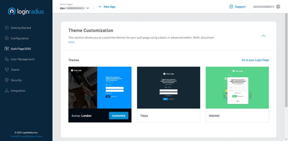Customize the active London theme

pyautogui.click(x=119, y=115)
